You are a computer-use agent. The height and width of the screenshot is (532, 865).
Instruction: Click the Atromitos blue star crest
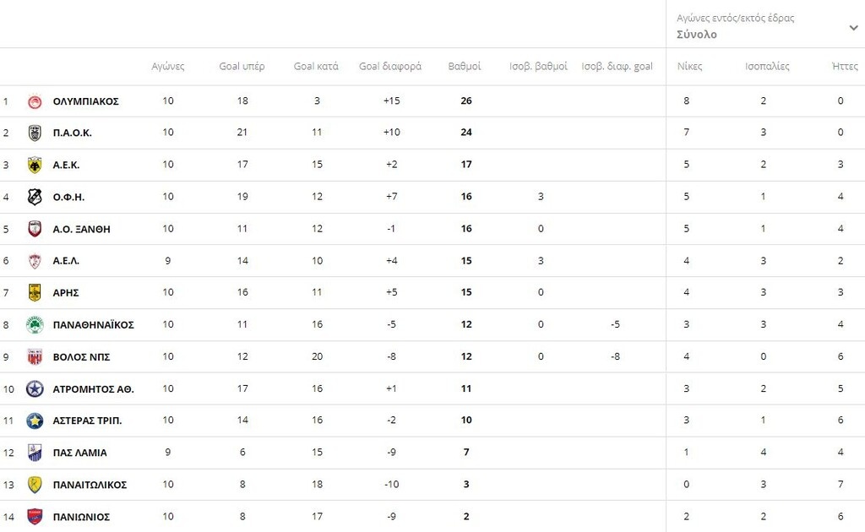click(35, 389)
